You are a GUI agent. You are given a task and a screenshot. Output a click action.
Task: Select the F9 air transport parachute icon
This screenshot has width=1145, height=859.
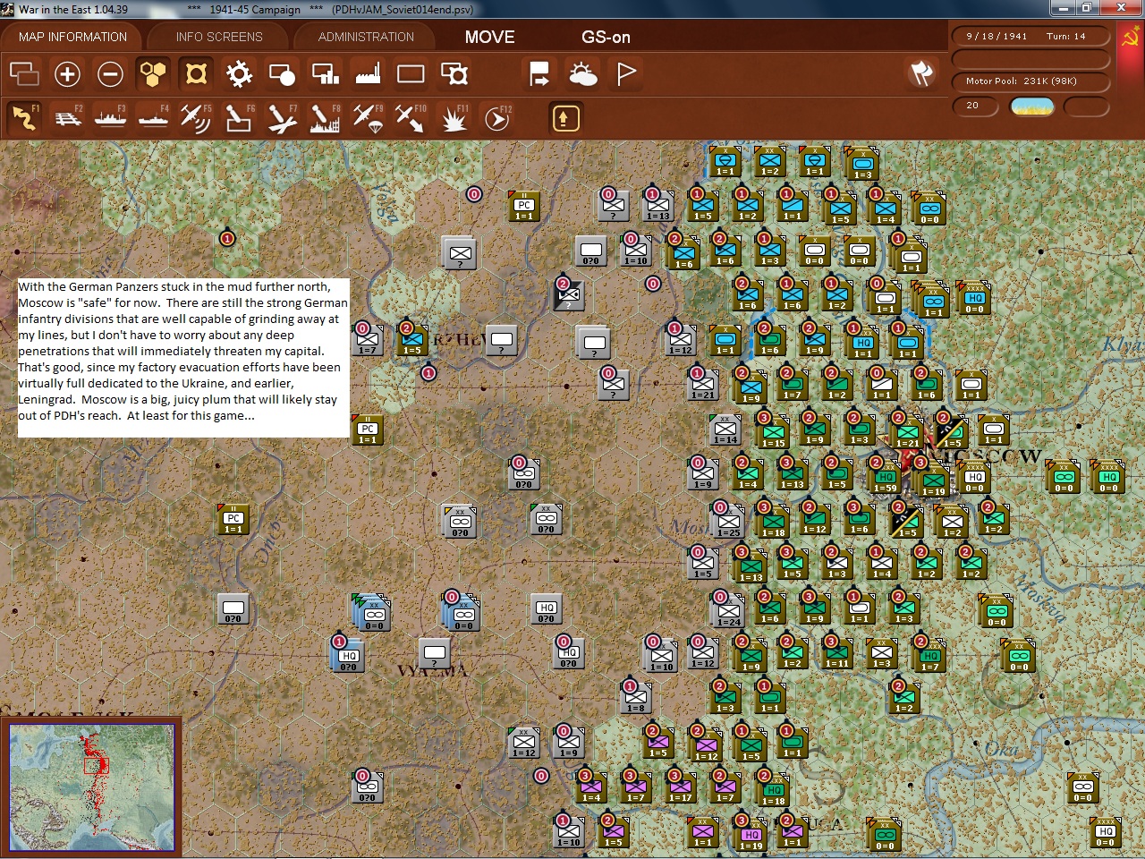click(x=368, y=118)
